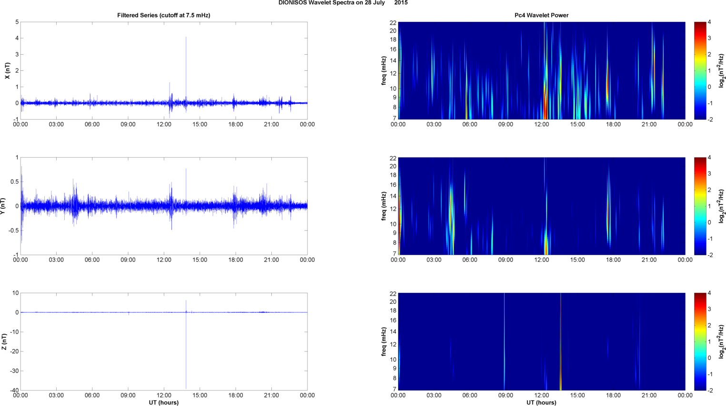Click "UT (hours)" label under the bottom spectrogram
This screenshot has width=726, height=406.
[x=541, y=403]
